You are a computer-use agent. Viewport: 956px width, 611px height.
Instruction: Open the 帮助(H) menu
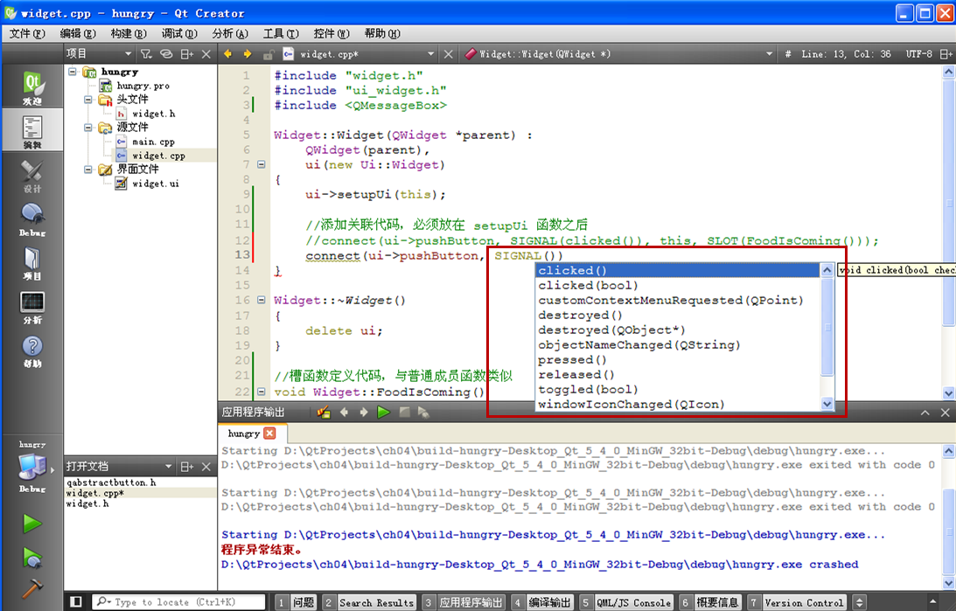(x=382, y=33)
